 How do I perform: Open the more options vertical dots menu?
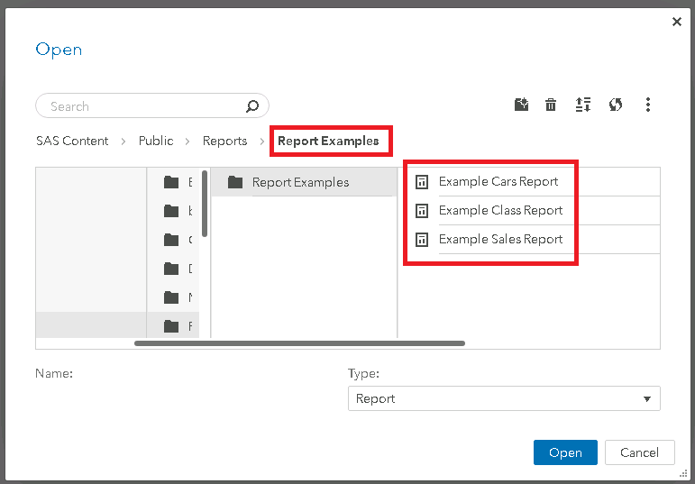coord(648,105)
